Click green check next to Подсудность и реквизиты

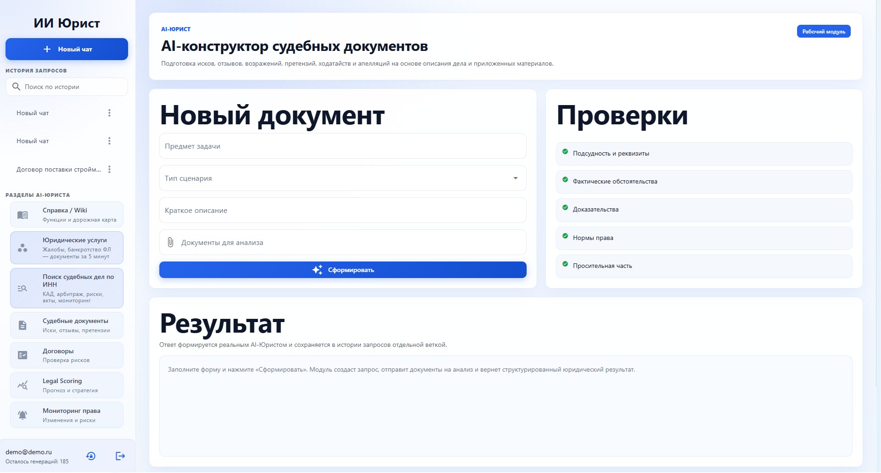[x=565, y=151]
